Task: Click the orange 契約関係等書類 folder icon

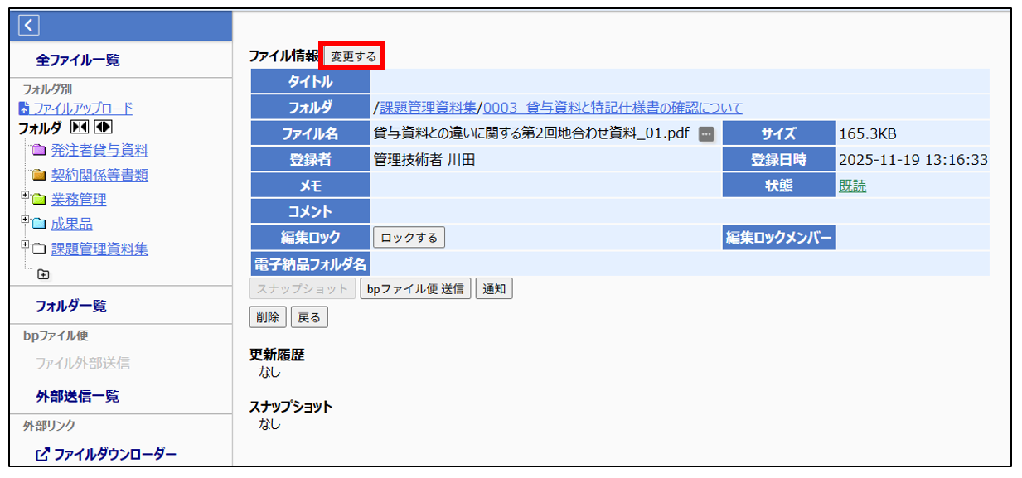Action: click(x=39, y=176)
